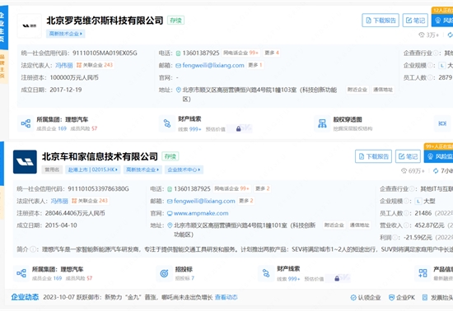Click 线索 999+ in 北京车和家 card
Screen dimensions: 453x311
point(288,279)
